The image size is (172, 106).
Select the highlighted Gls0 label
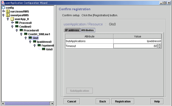coord(36,38)
